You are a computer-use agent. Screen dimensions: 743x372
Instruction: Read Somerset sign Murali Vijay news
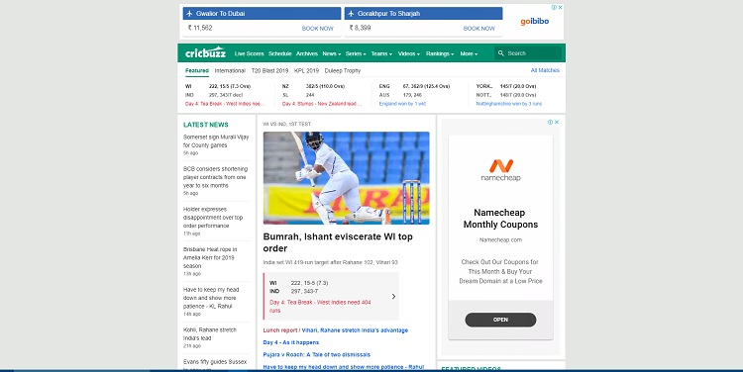pos(216,141)
